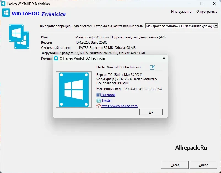The width and height of the screenshot is (221, 173).
Task: Open the Twitter link
Action: (x=106, y=100)
